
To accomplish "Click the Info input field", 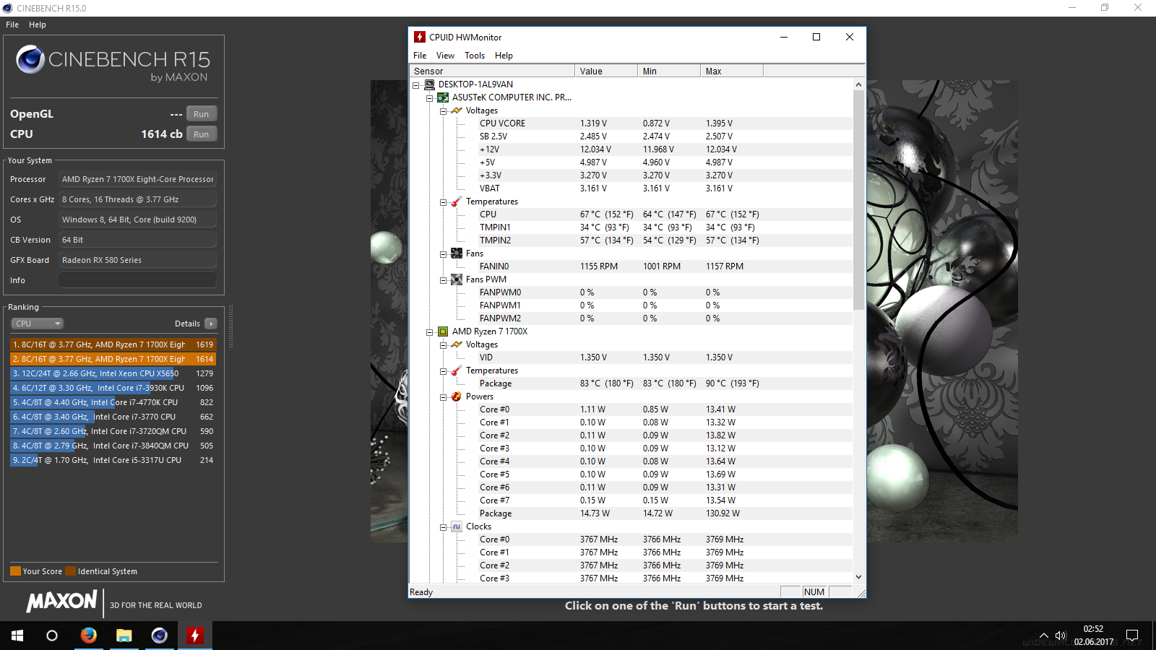I will click(137, 280).
